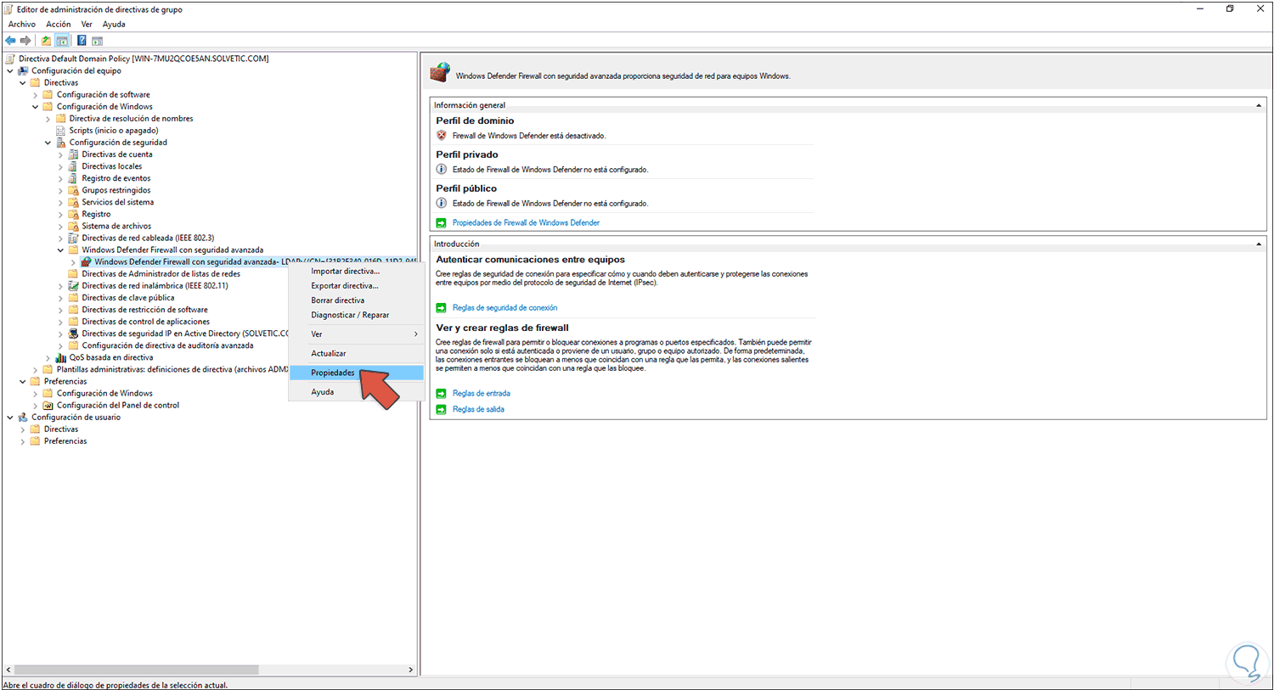Image resolution: width=1274 pixels, height=690 pixels.
Task: Expand Preferencias under Configuración de usuario
Action: point(23,441)
